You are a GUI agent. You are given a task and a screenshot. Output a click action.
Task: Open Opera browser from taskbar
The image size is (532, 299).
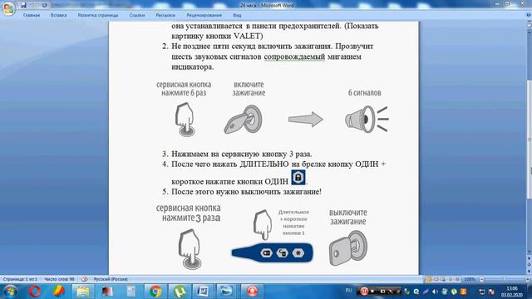(x=35, y=292)
